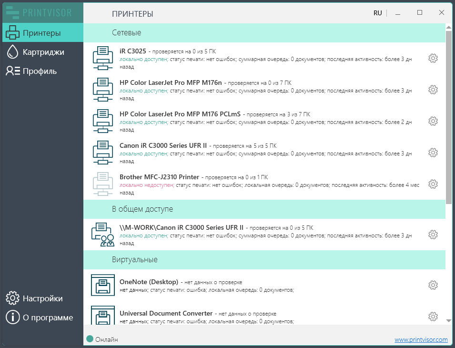Open the Принтеры section in sidebar

pyautogui.click(x=43, y=33)
